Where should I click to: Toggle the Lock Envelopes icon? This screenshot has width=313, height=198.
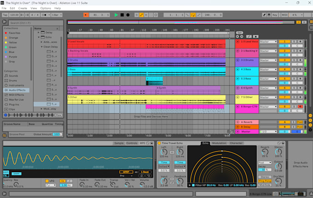pyautogui.click(x=255, y=36)
